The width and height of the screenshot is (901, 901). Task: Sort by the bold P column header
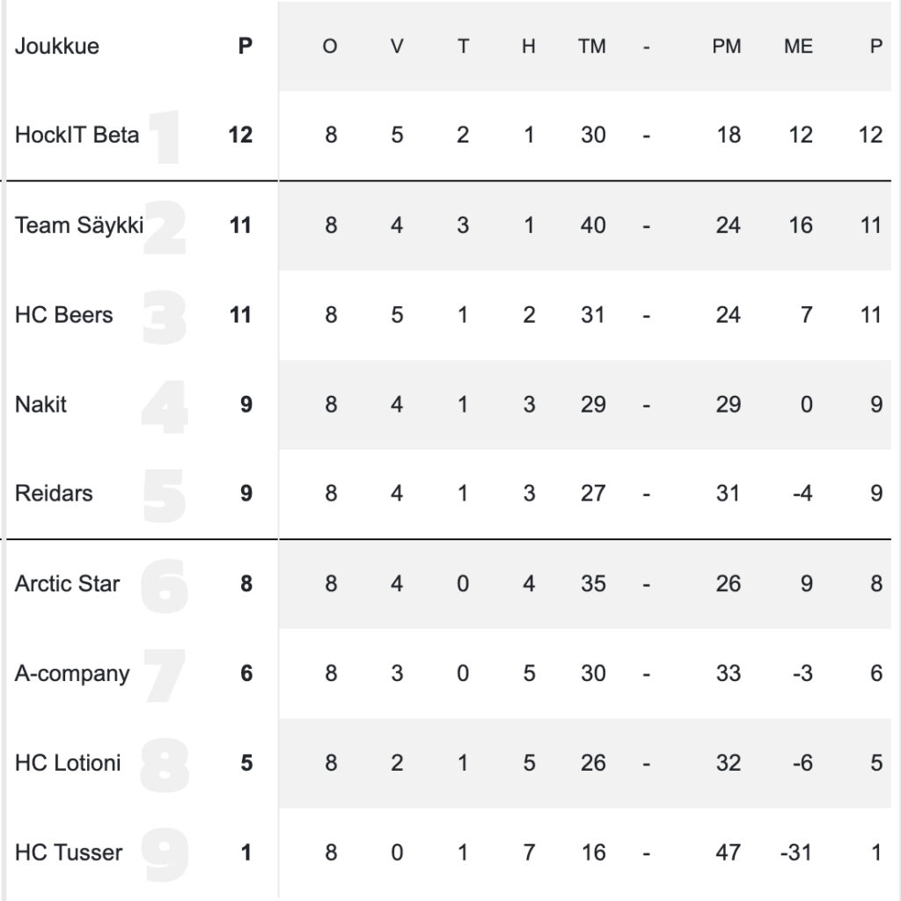point(245,46)
